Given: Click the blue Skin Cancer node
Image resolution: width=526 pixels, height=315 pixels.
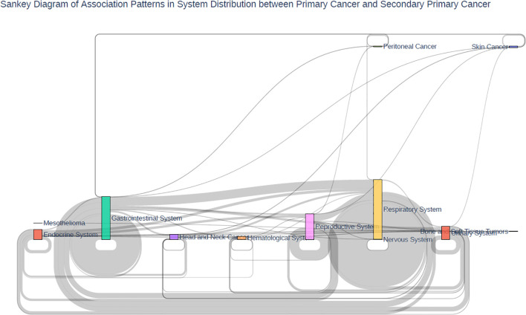Looking at the screenshot, I should click(x=513, y=47).
